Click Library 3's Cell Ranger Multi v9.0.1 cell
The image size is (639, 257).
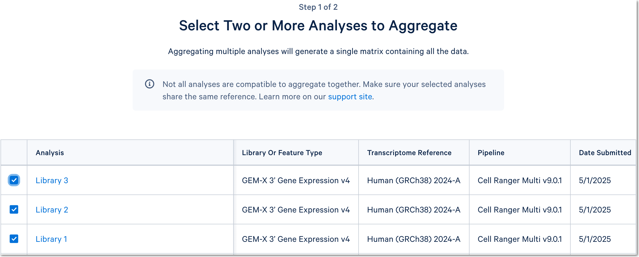pos(520,180)
